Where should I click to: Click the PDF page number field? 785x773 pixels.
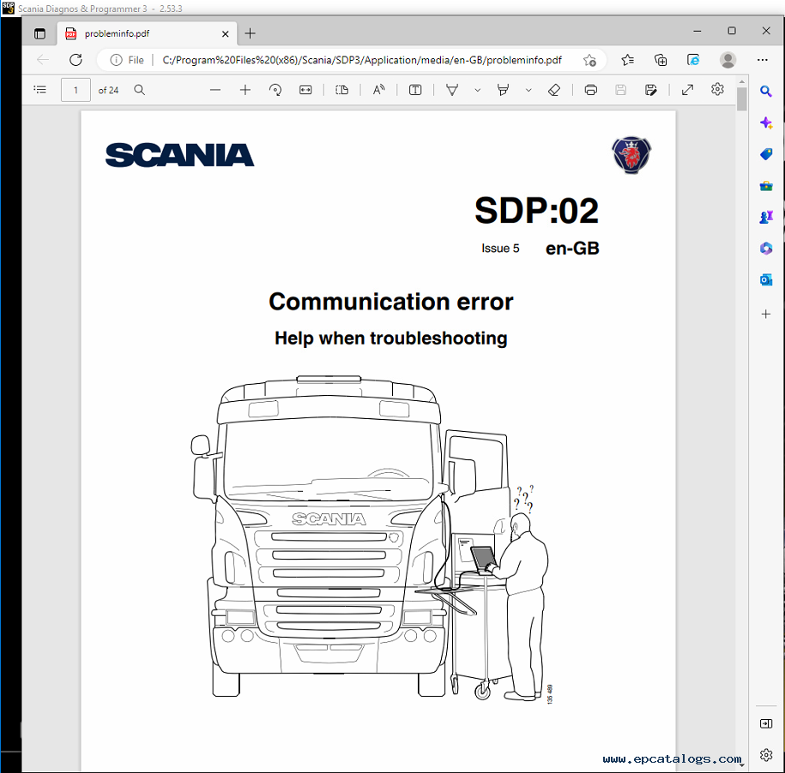point(75,90)
